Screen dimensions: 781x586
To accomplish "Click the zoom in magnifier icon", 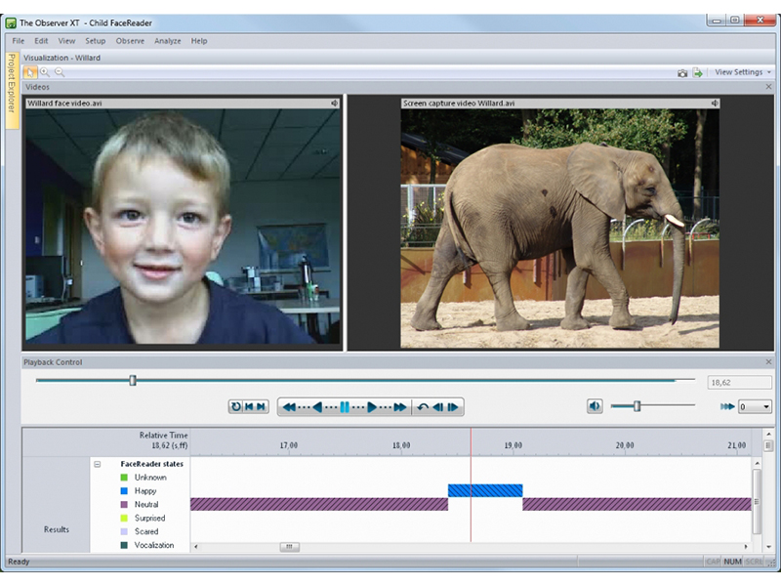I will 45,72.
